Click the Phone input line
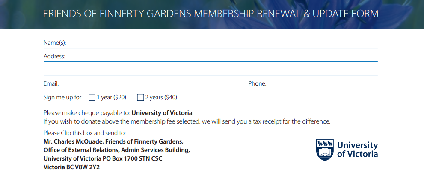Screen dimensions: 424x181 click(x=322, y=84)
